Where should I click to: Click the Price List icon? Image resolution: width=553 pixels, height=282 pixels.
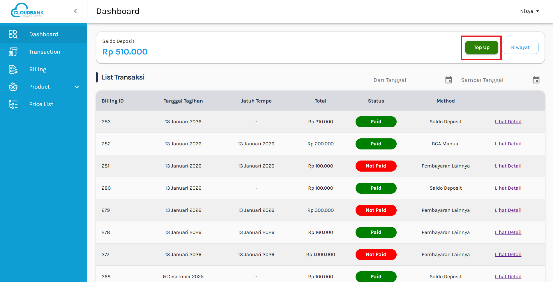(x=13, y=104)
